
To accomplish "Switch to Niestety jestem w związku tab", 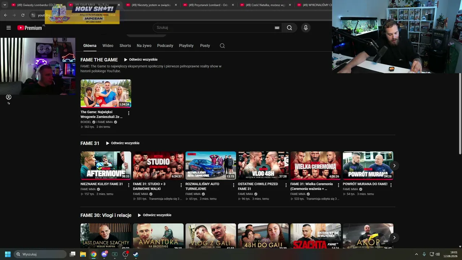I will (152, 5).
